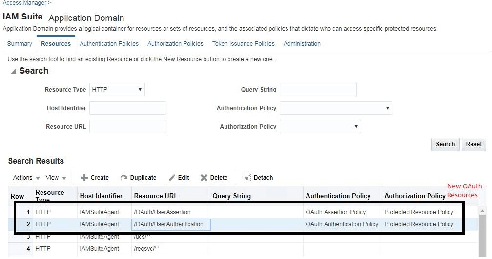
Task: Go to Token Issuance Policies tab
Action: (x=244, y=44)
